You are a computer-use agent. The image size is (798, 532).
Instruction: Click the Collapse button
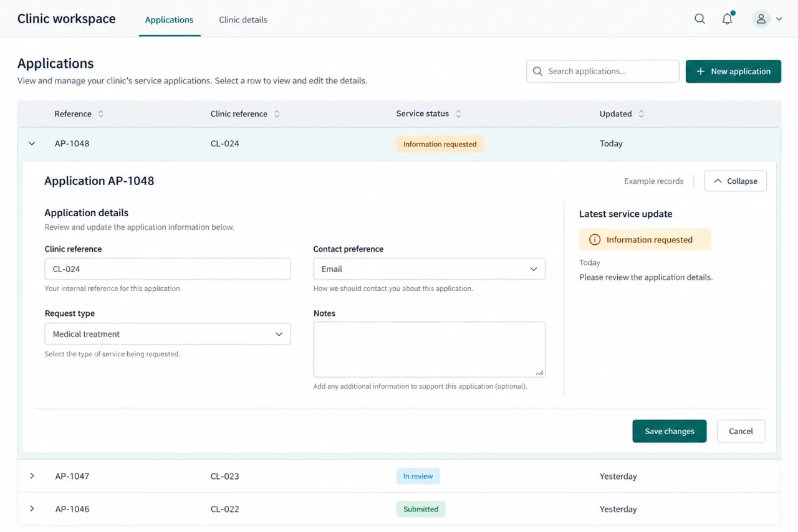[x=736, y=181]
